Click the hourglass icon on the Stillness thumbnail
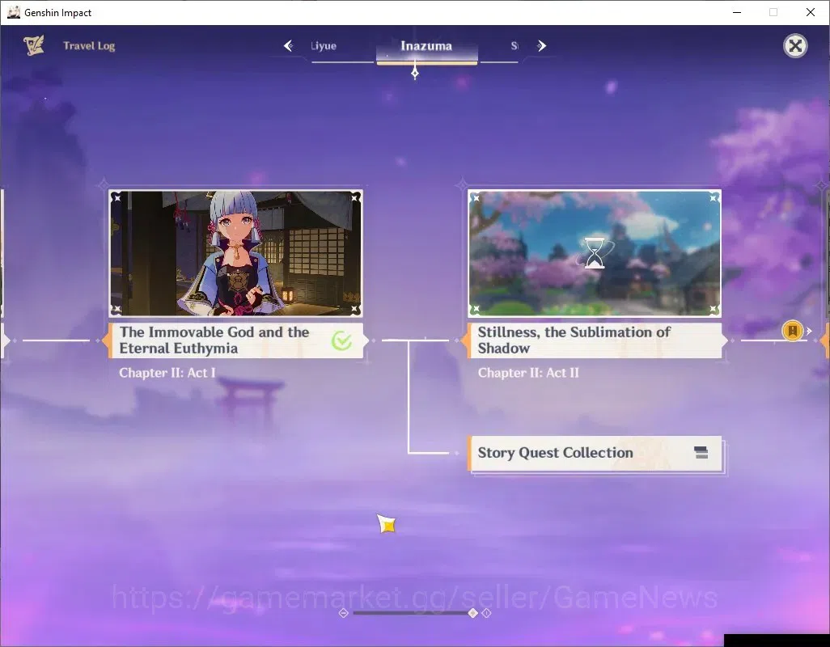The image size is (830, 647). (595, 253)
